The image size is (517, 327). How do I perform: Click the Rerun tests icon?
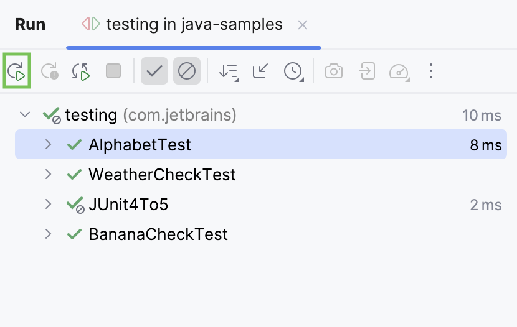point(17,71)
